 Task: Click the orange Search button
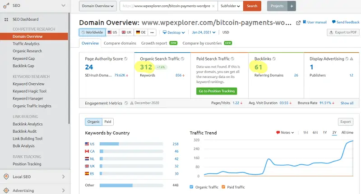(x=252, y=6)
